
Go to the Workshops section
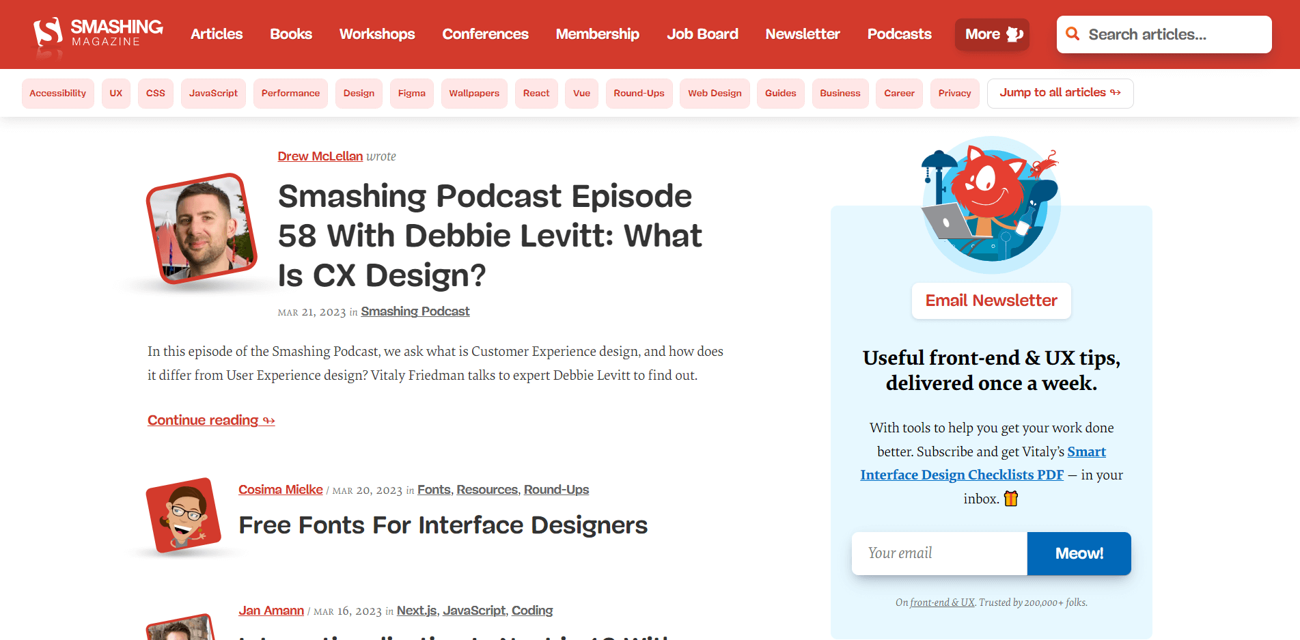click(377, 34)
